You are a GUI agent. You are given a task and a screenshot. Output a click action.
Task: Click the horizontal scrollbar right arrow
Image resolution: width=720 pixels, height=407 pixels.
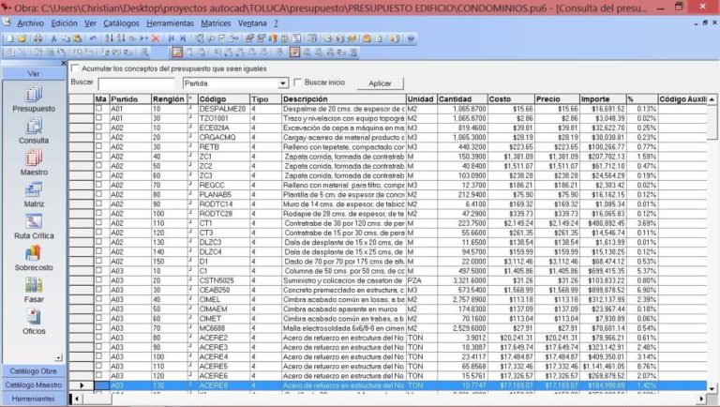coord(700,399)
